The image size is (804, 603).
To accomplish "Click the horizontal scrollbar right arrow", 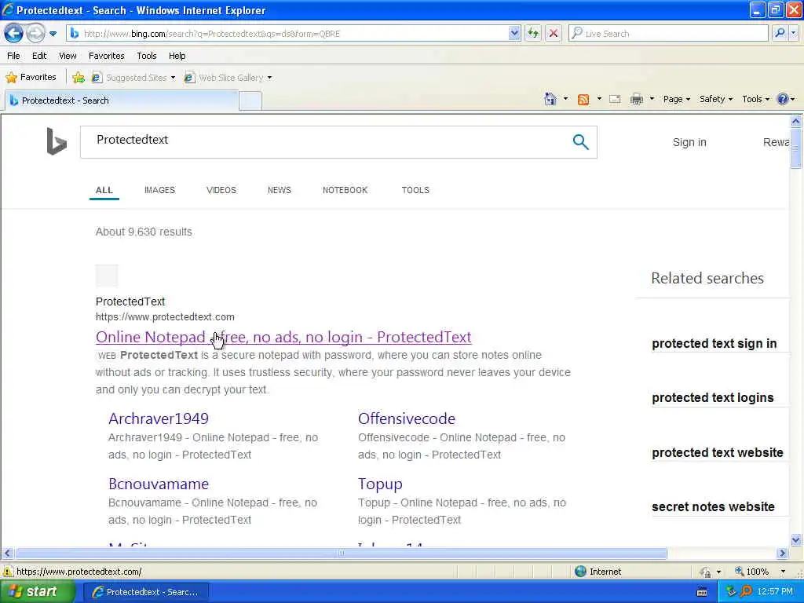I will pos(782,554).
